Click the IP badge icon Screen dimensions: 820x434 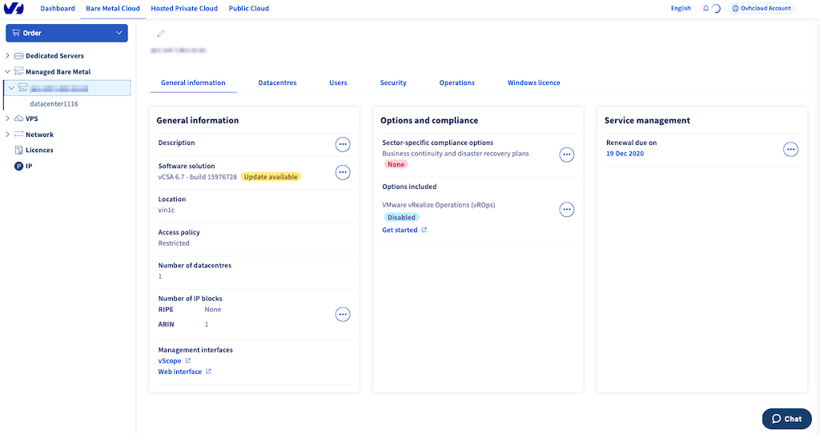tap(19, 167)
